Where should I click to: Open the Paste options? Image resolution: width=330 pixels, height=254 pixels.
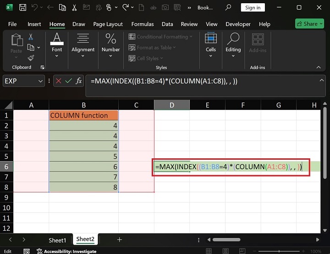point(16,57)
